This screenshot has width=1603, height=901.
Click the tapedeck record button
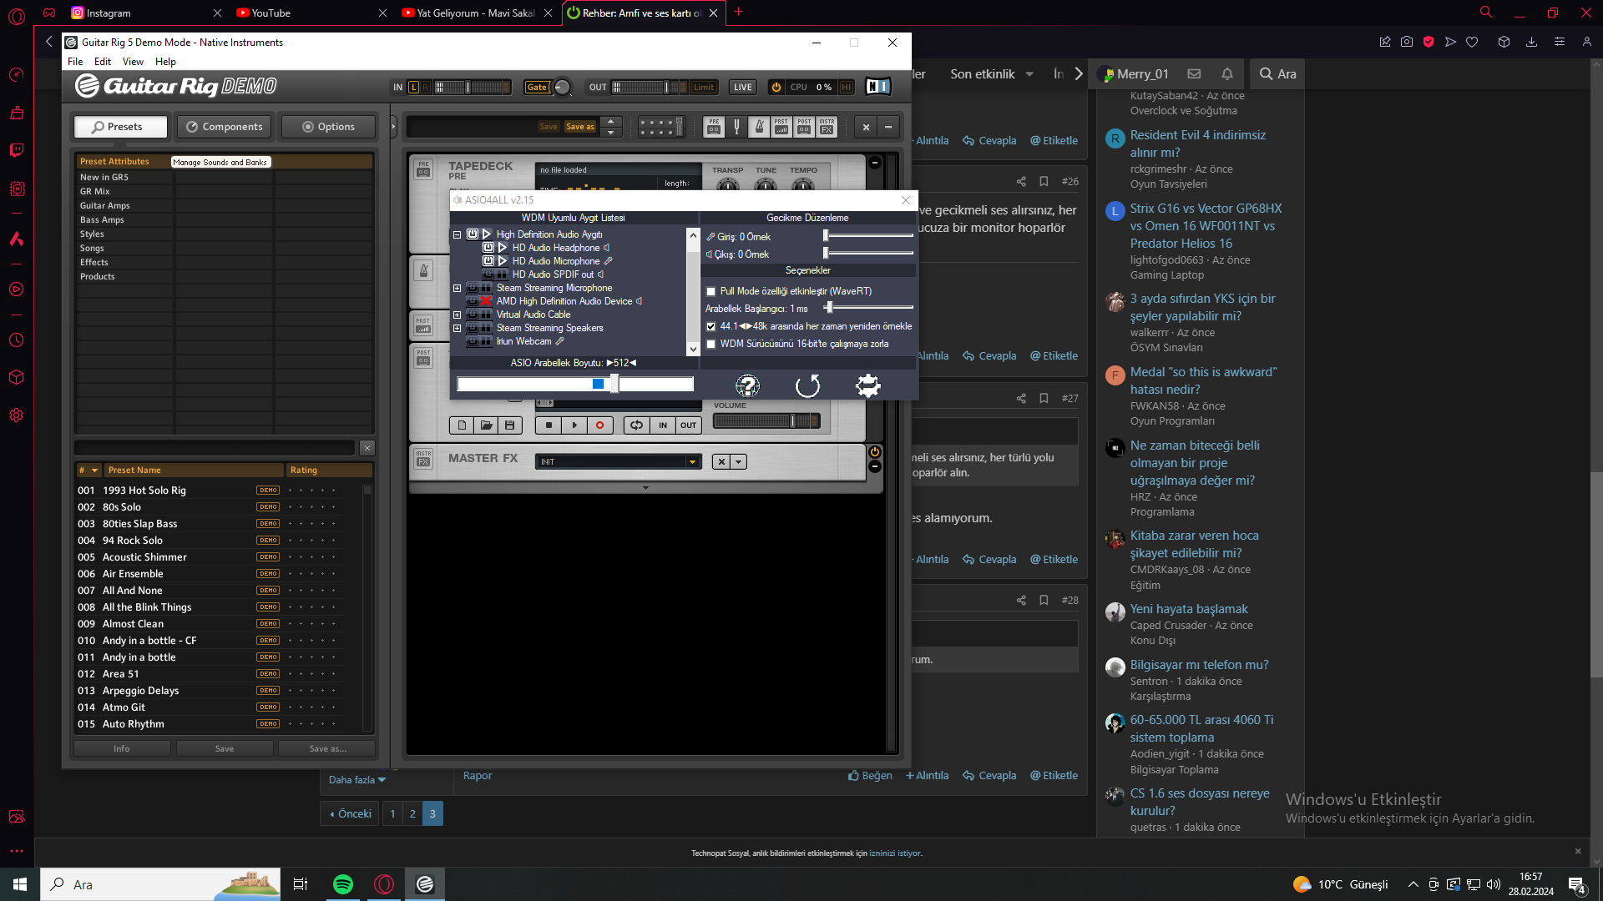[599, 425]
